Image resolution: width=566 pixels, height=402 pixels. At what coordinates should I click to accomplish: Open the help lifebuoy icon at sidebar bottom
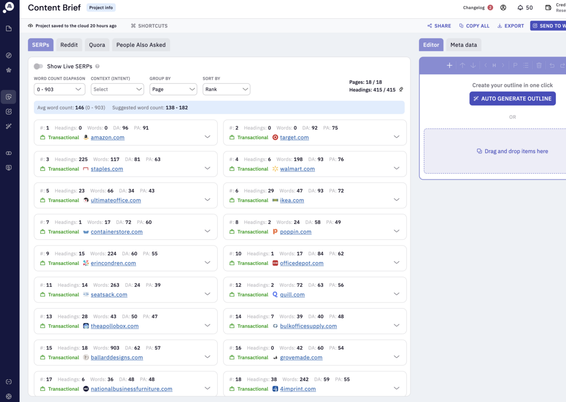tap(9, 396)
